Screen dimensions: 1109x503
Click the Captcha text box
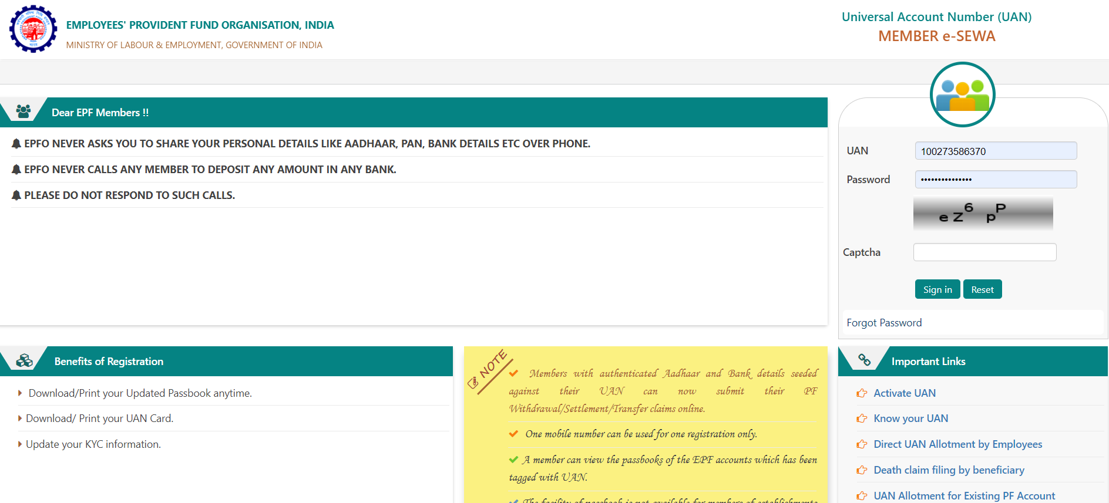[x=985, y=252]
